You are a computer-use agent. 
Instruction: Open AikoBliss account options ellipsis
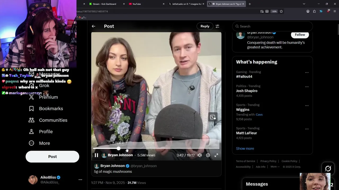[x=80, y=180]
